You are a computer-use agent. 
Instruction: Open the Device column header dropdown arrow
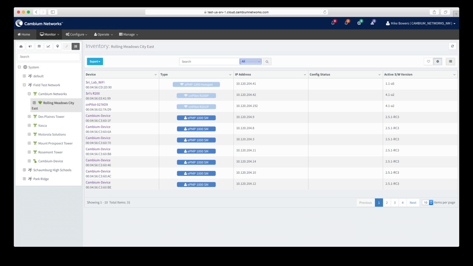[156, 75]
